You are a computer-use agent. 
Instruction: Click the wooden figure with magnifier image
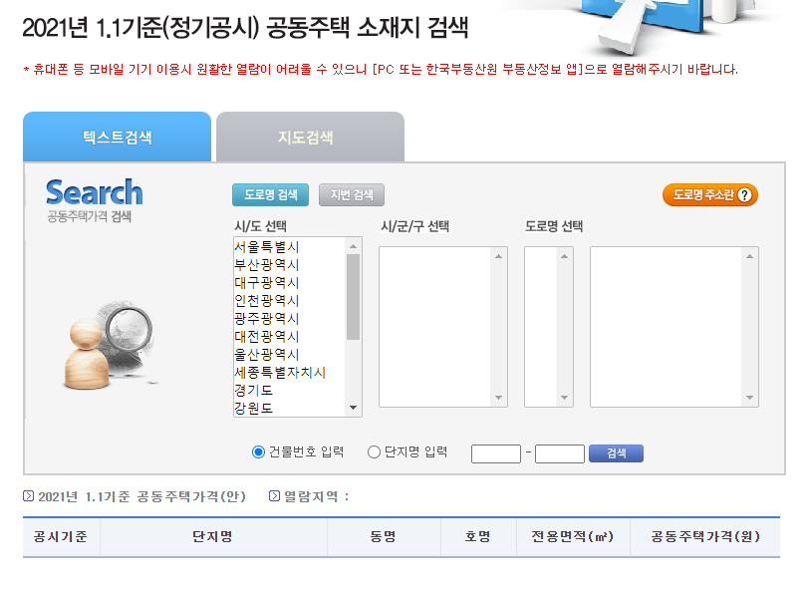pos(110,345)
